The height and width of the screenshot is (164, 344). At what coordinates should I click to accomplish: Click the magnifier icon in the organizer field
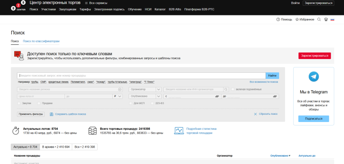coord(226,89)
